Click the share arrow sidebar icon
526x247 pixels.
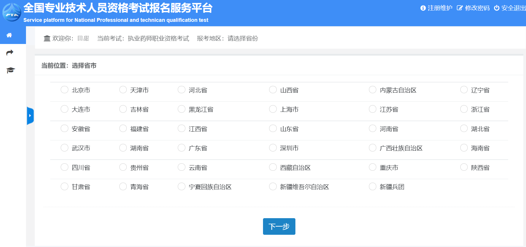point(10,53)
